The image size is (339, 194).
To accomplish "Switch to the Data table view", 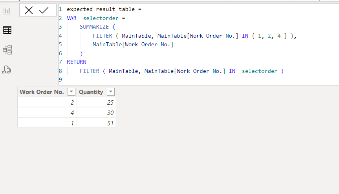I will (x=7, y=30).
